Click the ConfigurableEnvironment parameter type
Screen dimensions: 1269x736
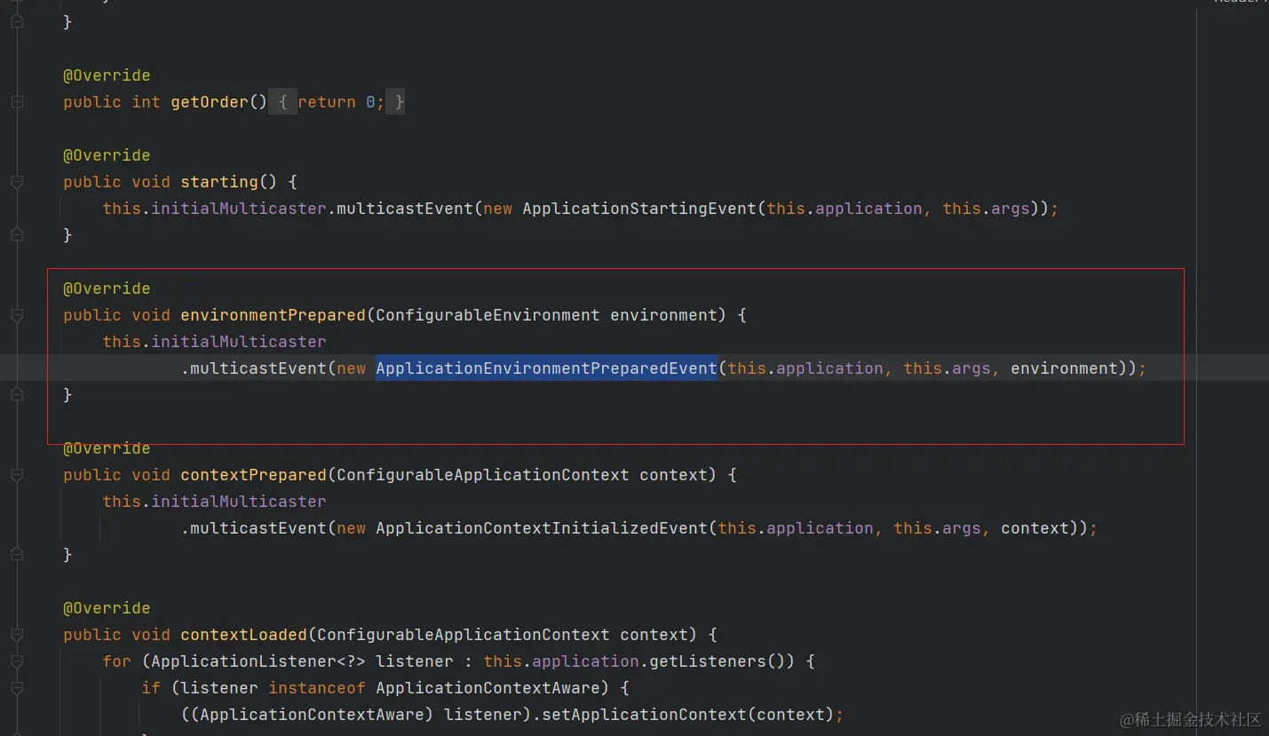[x=488, y=315]
